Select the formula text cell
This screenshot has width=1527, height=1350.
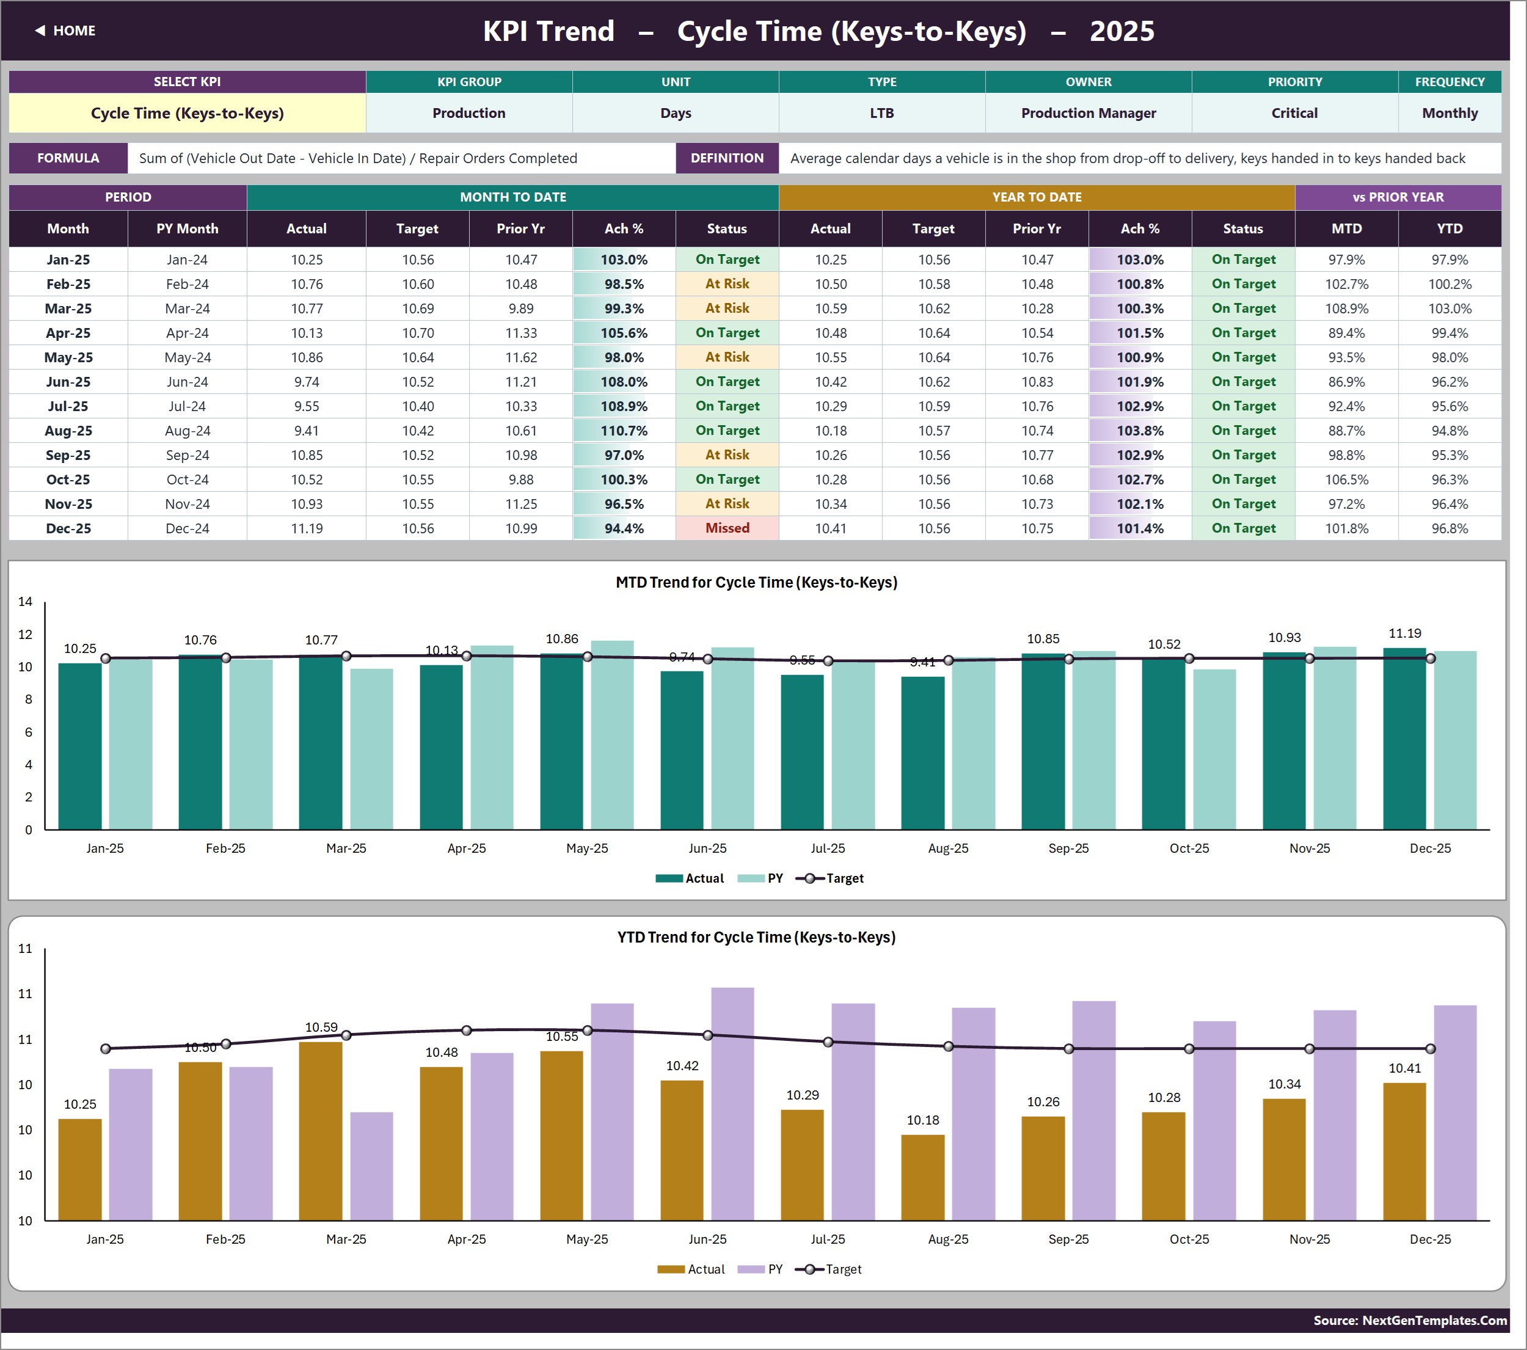coord(401,158)
